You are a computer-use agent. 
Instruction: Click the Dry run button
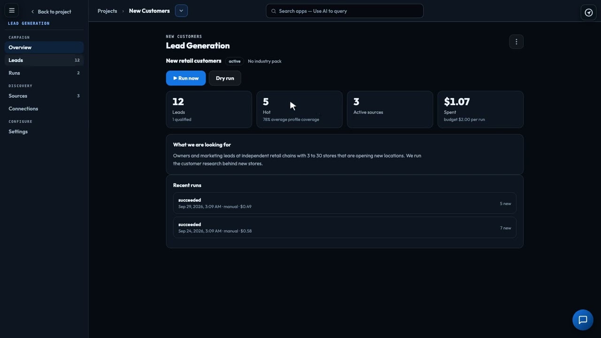(225, 78)
